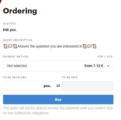
Task: Click the 'Ordering' heading
Action: click(x=20, y=11)
